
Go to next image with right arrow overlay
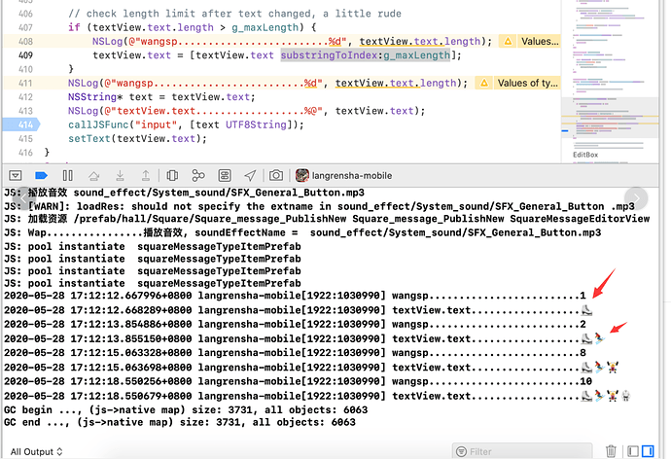point(636,198)
